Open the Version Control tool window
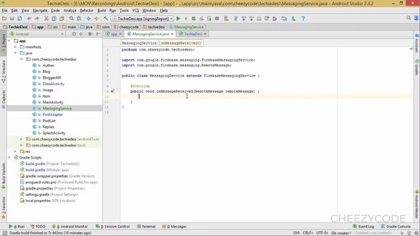420x236 pixels. [113, 226]
